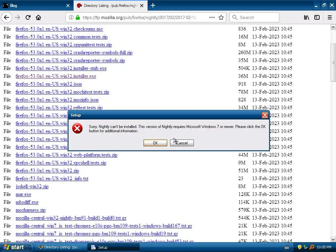Click the vertical scrollbar thumb
Screen dimensions: 336x252
coord(333,62)
